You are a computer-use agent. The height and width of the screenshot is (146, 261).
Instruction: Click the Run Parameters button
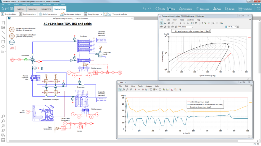click(x=29, y=14)
